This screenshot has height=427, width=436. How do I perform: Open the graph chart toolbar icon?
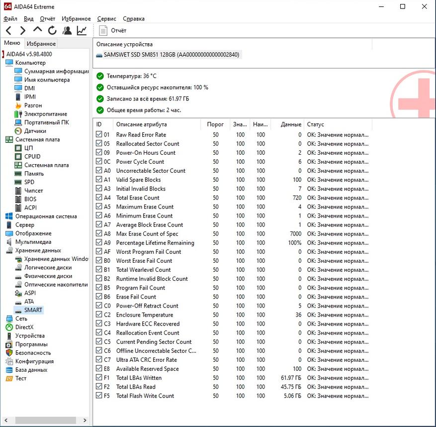pyautogui.click(x=82, y=30)
